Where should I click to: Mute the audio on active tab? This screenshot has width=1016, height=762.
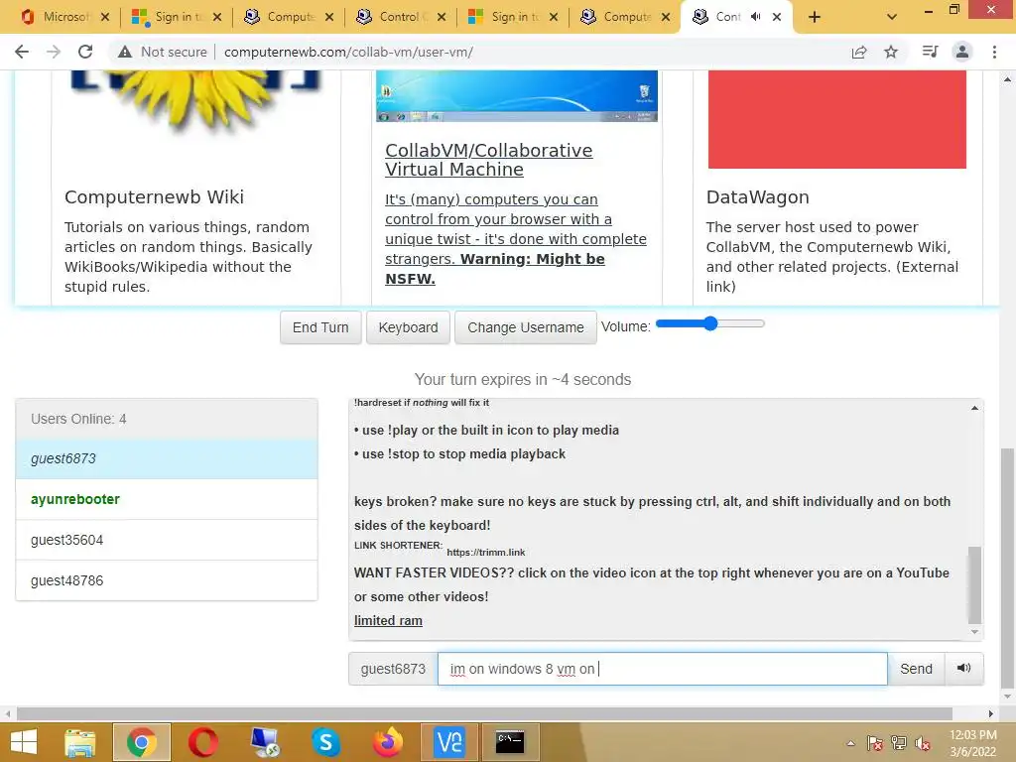click(755, 17)
